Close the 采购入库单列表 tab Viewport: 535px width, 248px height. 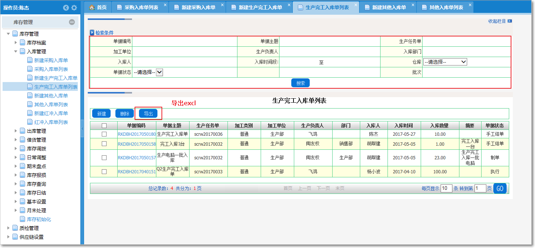(x=165, y=5)
